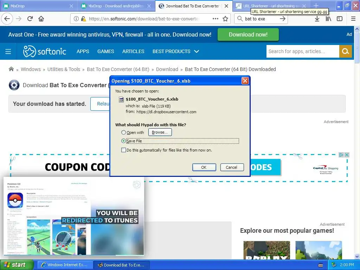Open the ARTICLES menu in Softonic
This screenshot has width=360, height=270.
[x=133, y=51]
